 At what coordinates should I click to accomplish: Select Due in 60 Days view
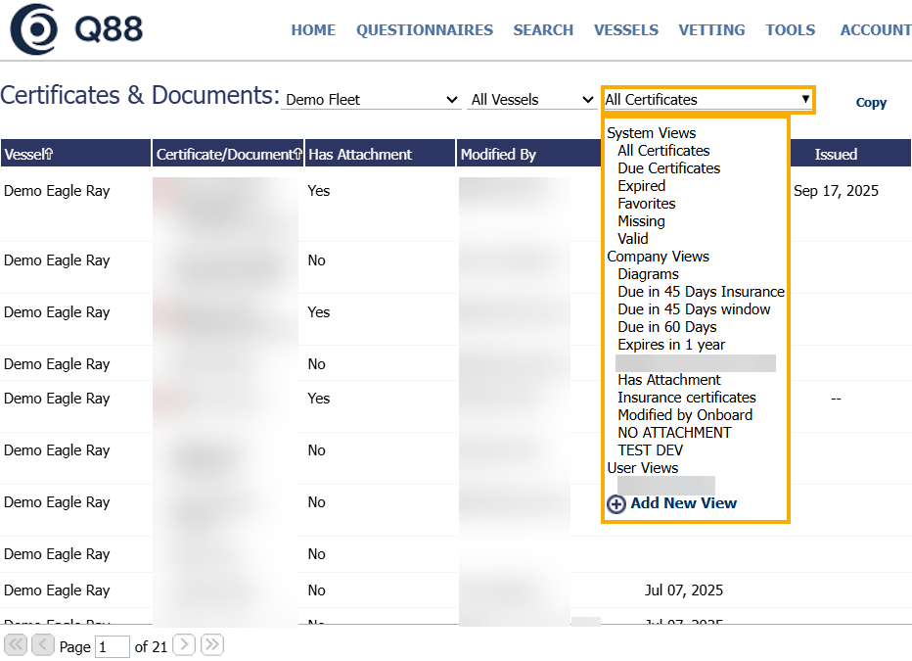[666, 327]
